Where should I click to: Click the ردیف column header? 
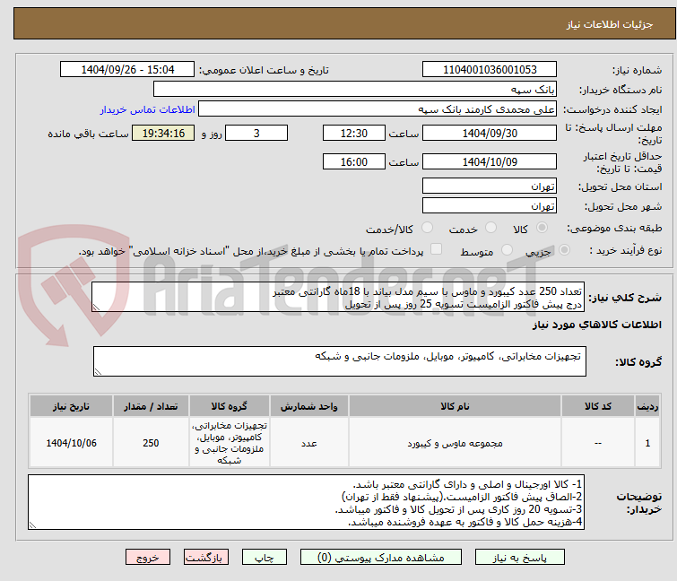647,406
